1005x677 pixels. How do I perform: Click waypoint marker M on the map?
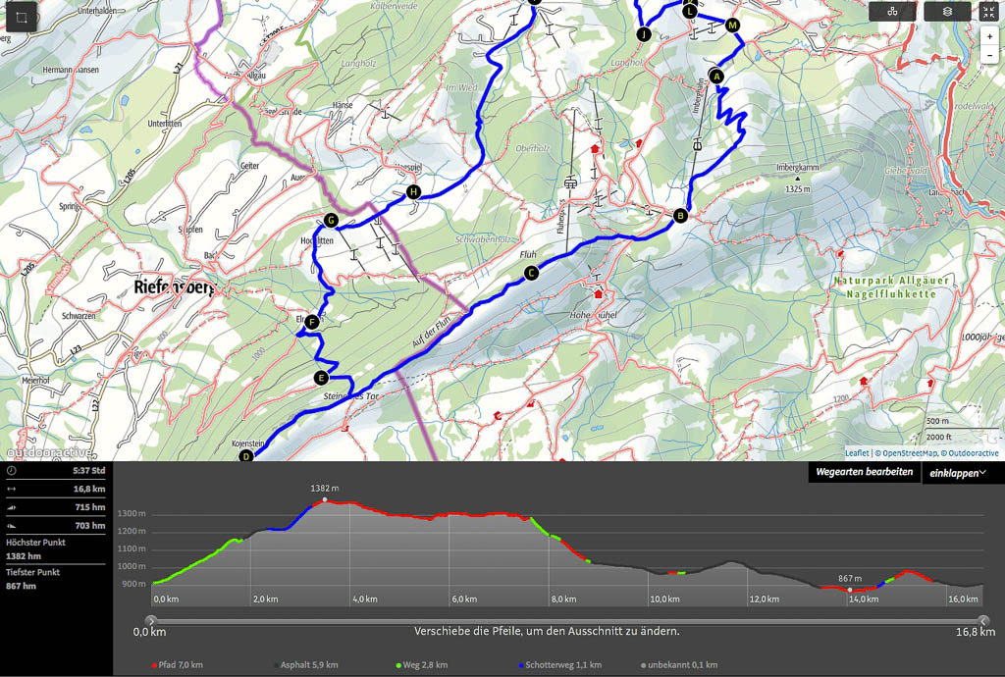732,26
